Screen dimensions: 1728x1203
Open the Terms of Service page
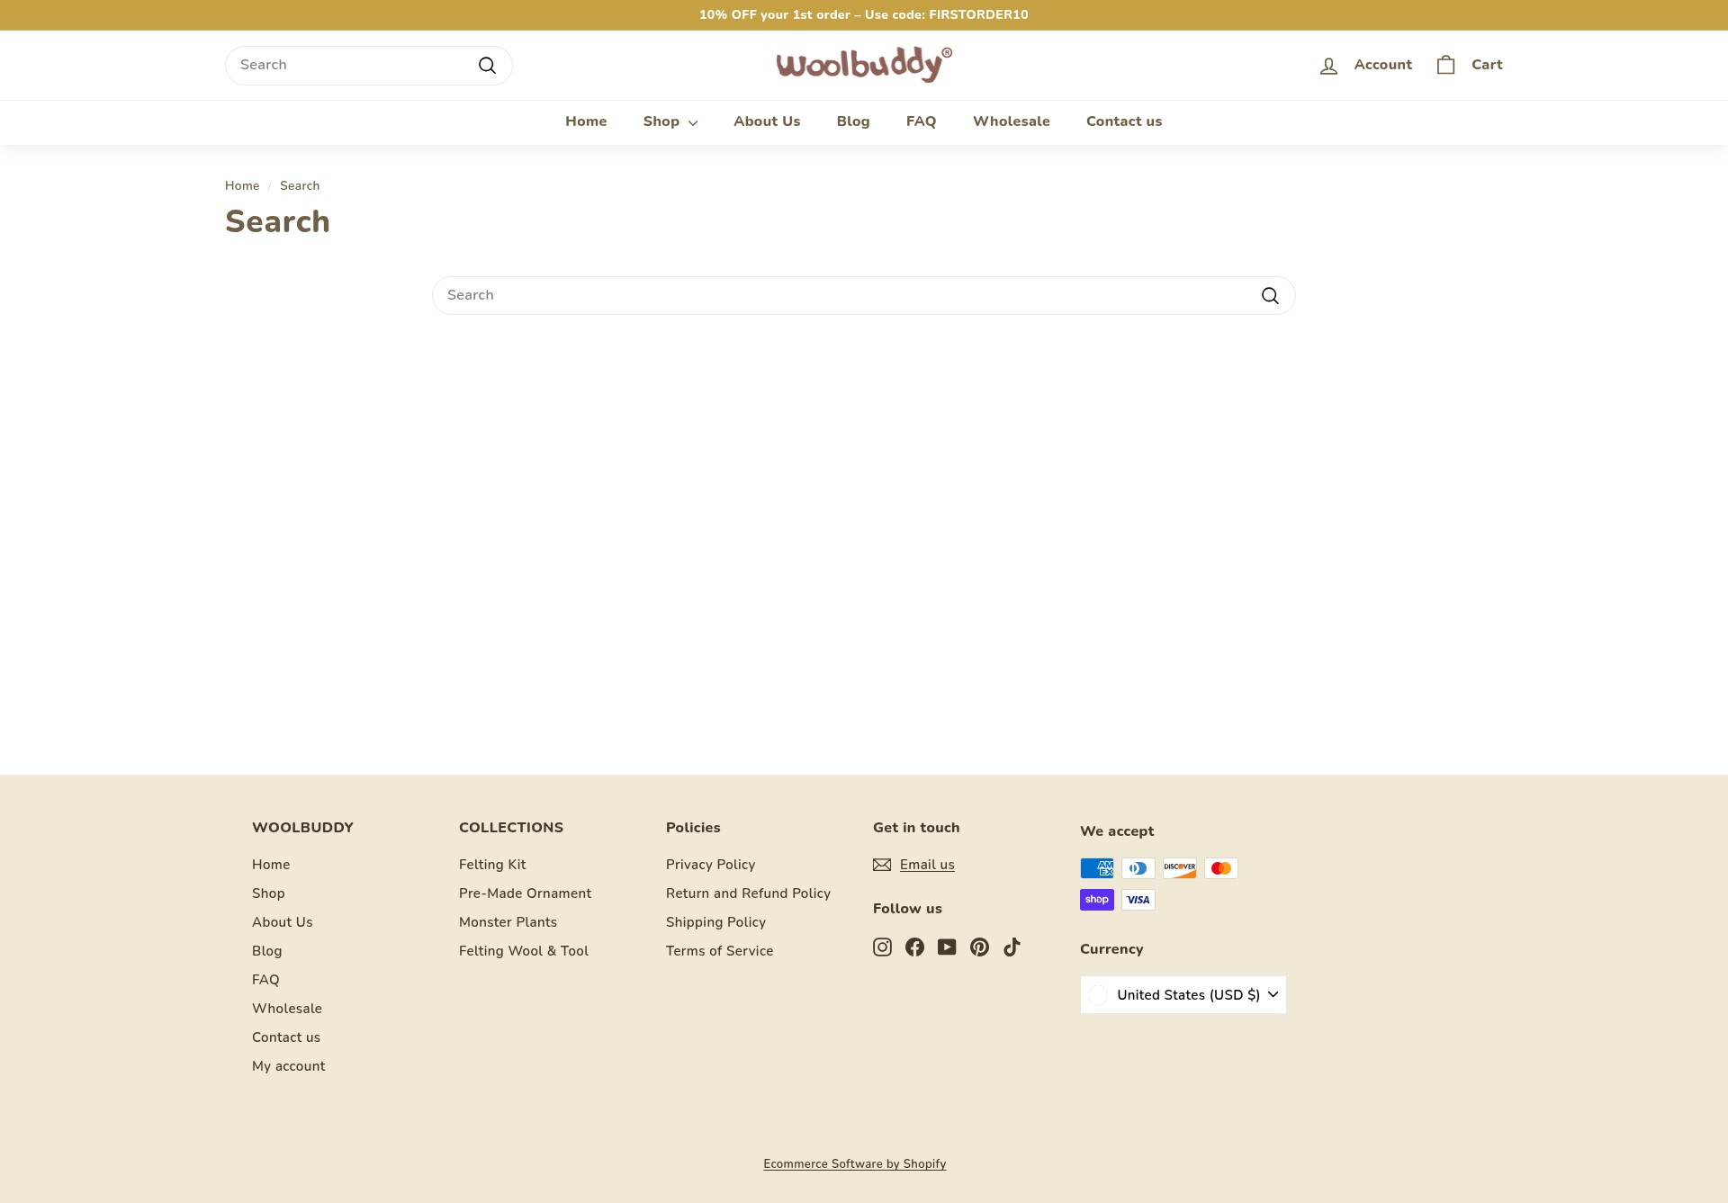(x=720, y=951)
